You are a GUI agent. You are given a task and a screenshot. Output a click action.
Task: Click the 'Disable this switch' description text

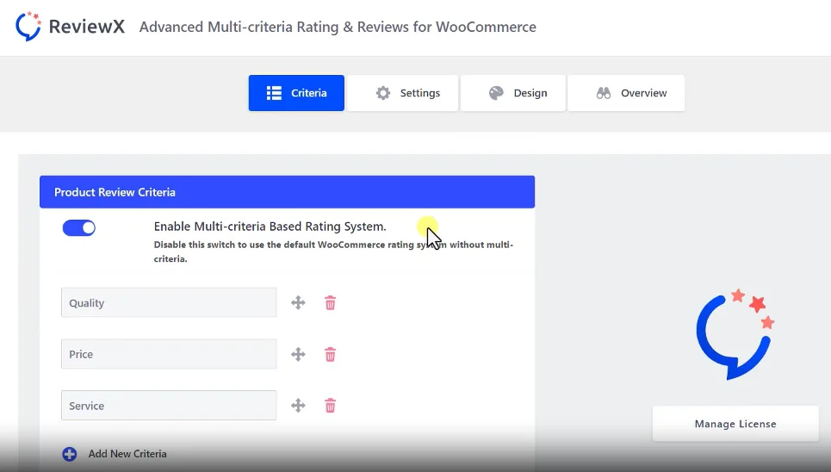pos(333,252)
